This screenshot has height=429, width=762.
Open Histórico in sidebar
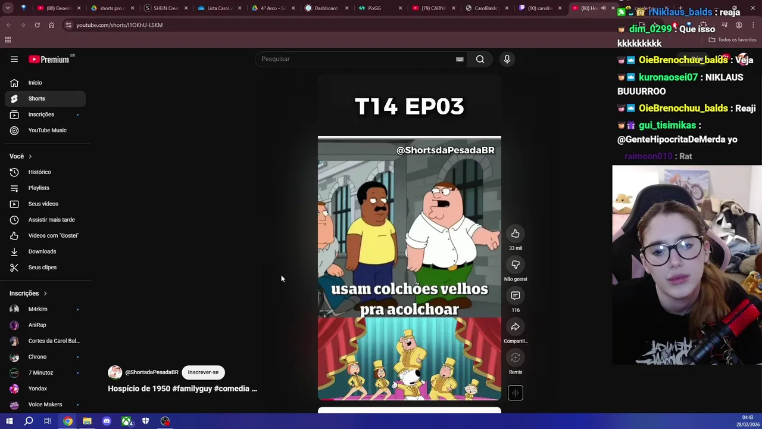(45, 172)
